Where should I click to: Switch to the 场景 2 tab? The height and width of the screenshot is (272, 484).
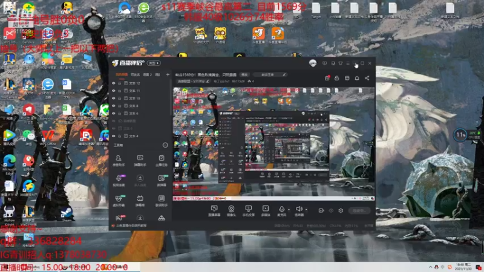click(x=147, y=74)
